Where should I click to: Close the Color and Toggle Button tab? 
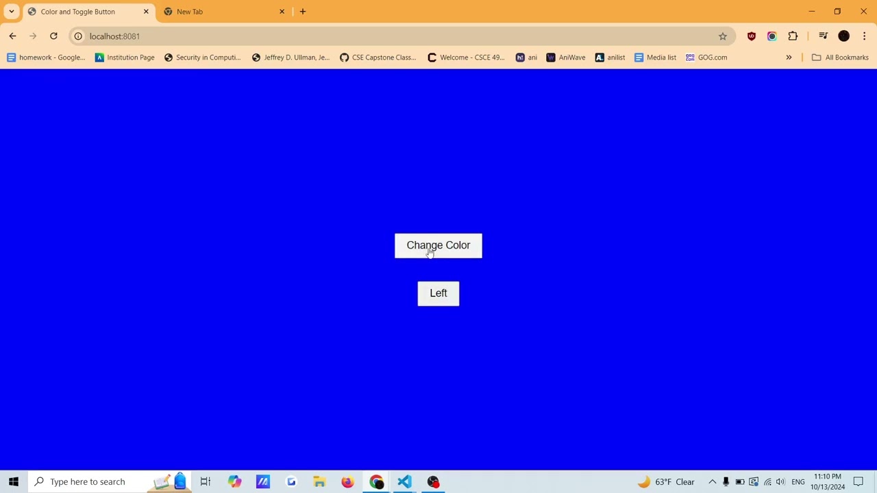(x=146, y=12)
